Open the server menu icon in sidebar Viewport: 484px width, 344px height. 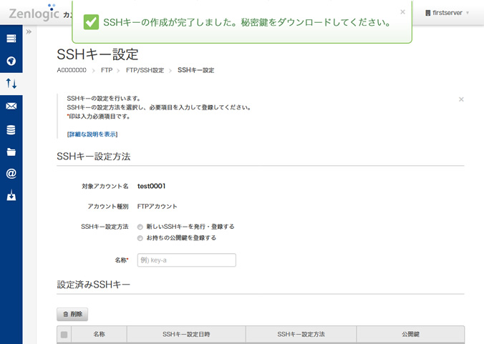point(11,39)
